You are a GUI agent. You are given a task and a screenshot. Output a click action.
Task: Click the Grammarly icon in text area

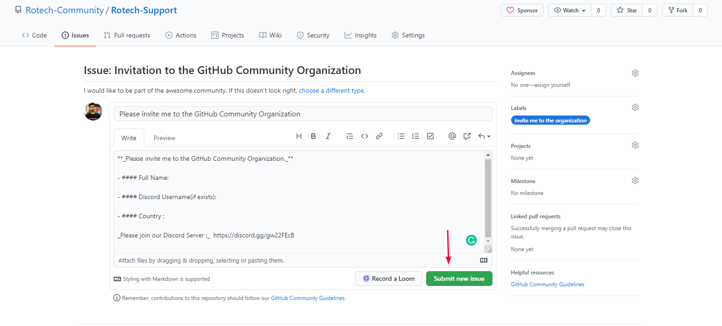[471, 240]
